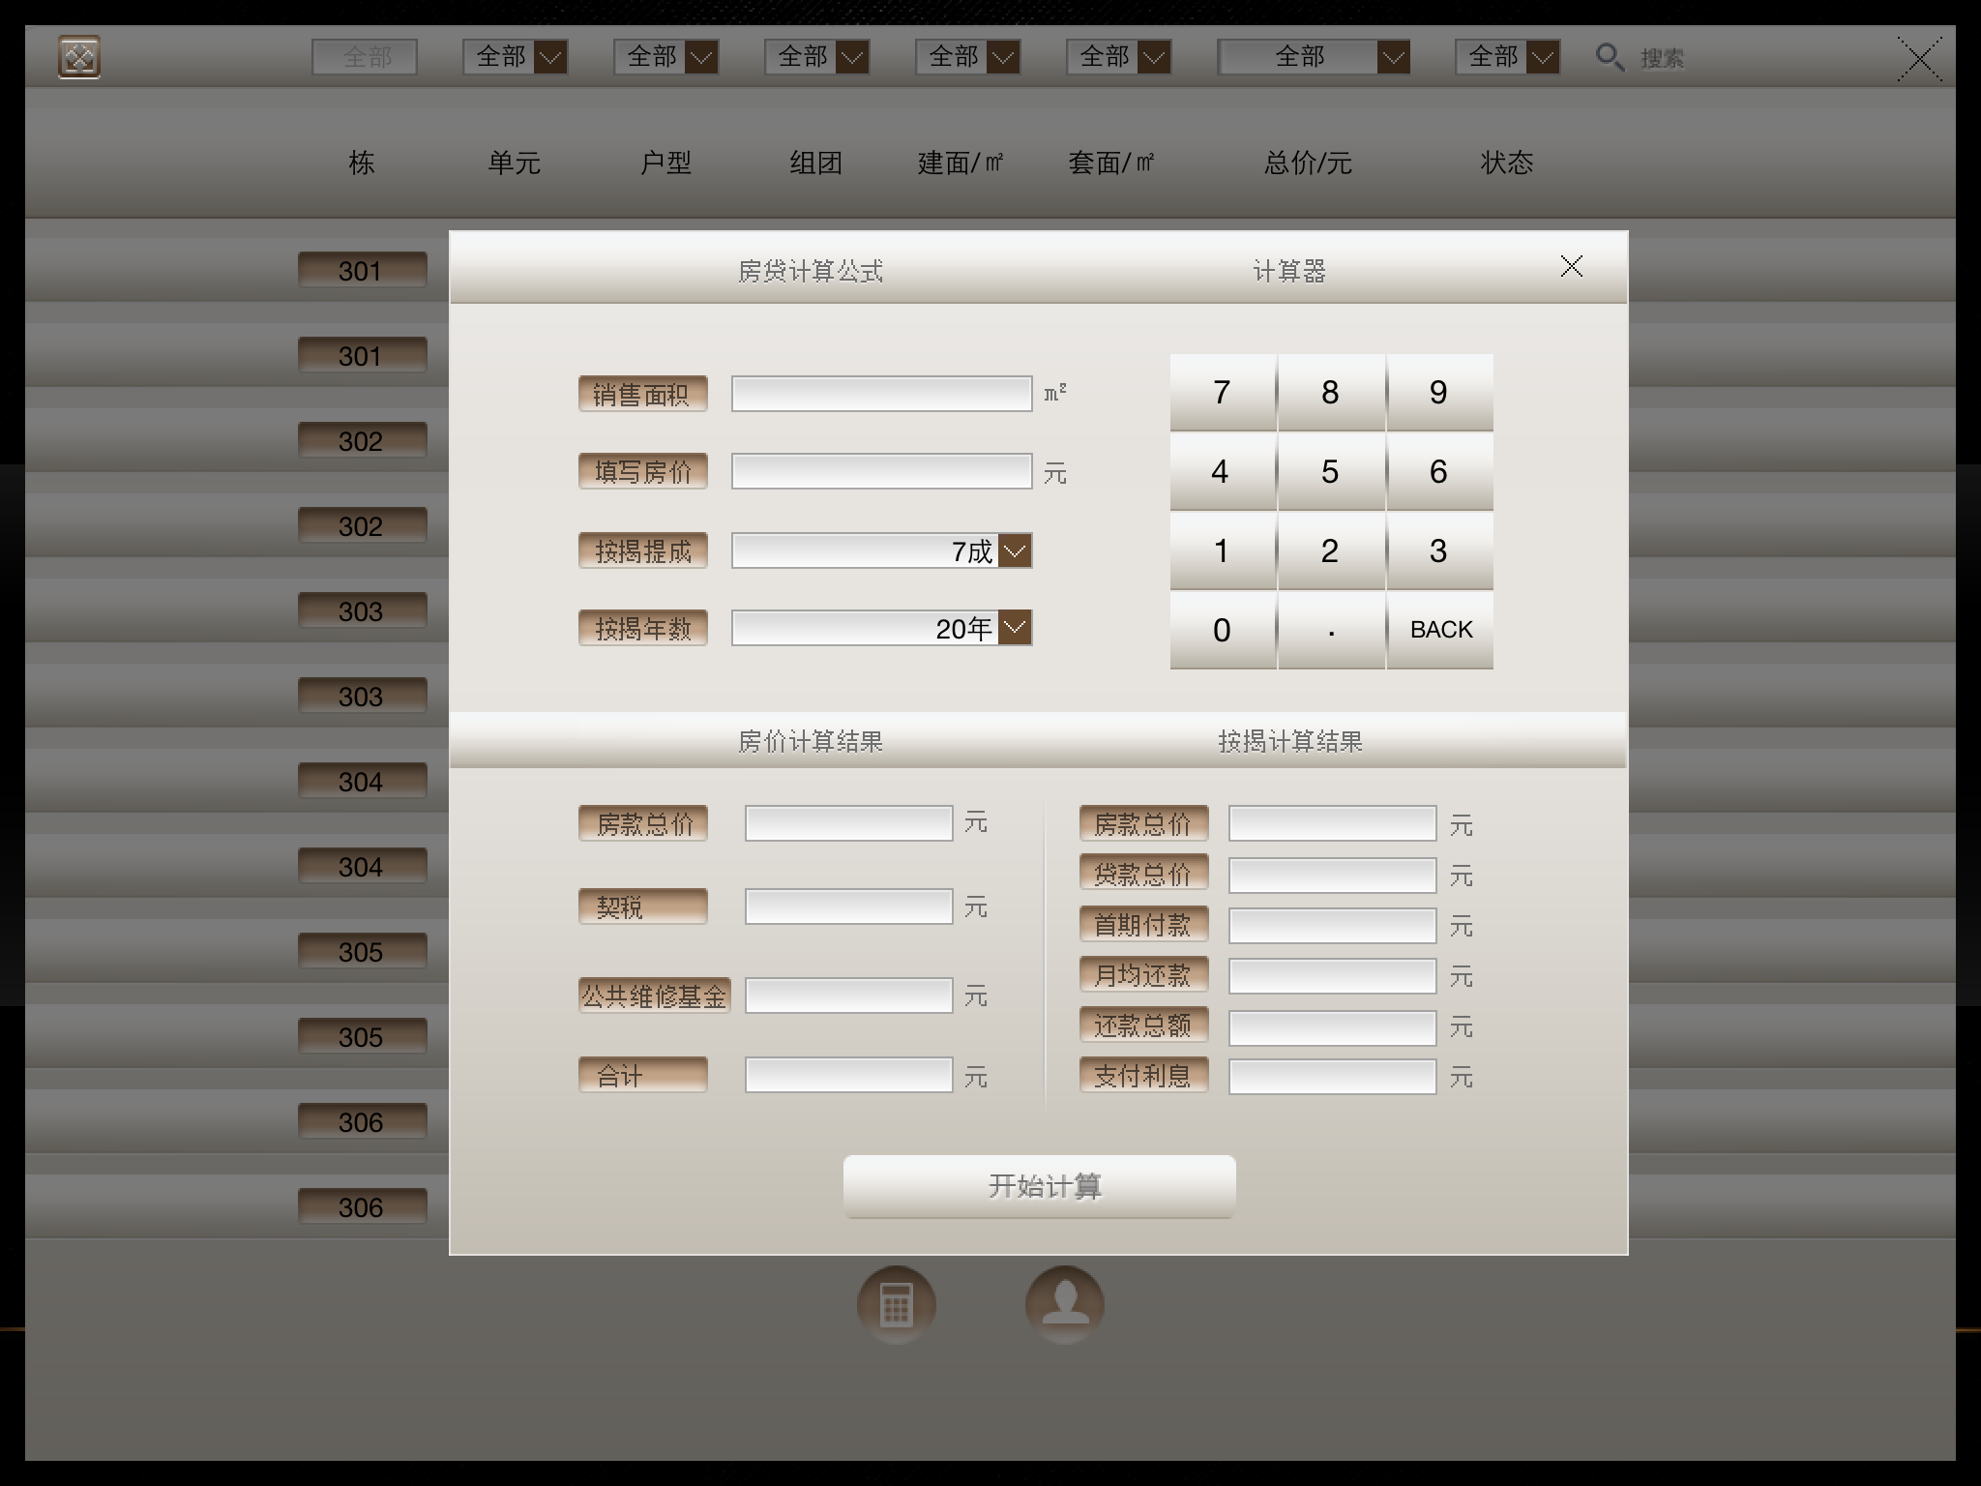The image size is (1981, 1486).
Task: Tap keypad number 5
Action: (x=1331, y=471)
